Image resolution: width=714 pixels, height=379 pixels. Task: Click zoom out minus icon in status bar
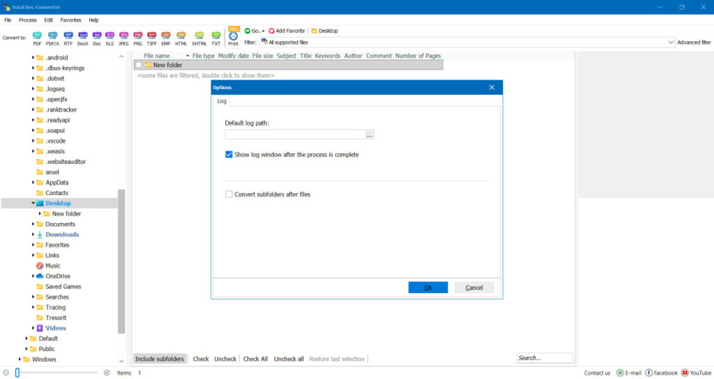6,373
